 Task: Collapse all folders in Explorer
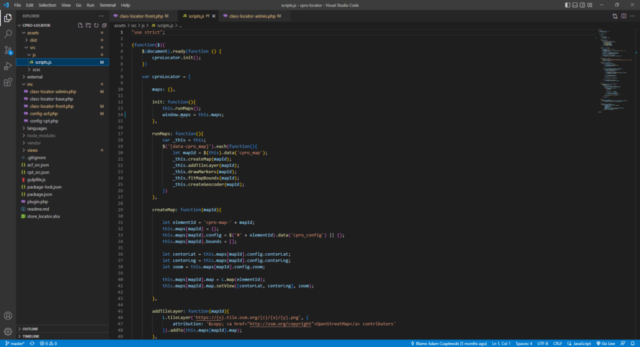(104, 25)
